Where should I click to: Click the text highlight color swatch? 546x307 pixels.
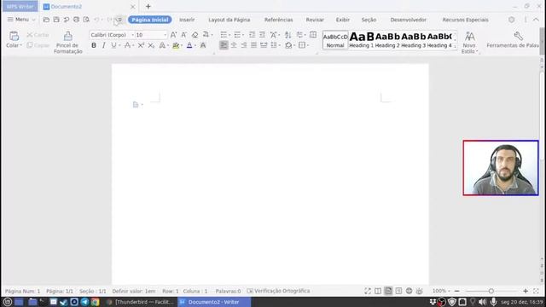[x=176, y=45]
